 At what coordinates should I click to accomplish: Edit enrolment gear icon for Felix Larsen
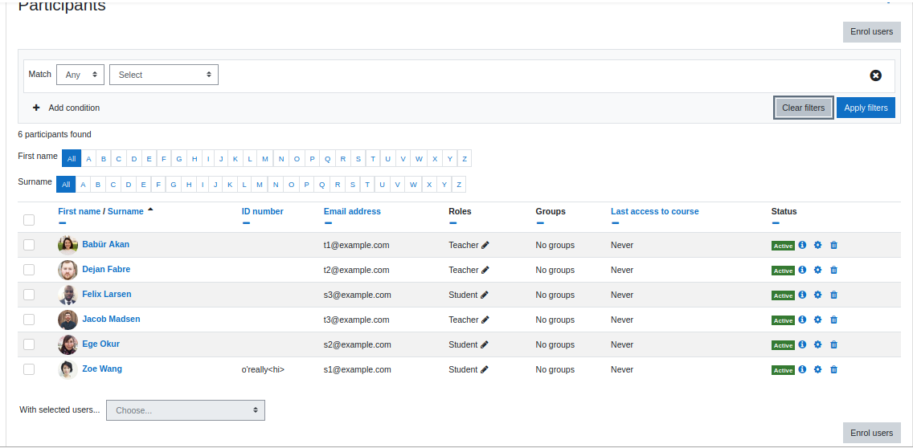pos(817,295)
